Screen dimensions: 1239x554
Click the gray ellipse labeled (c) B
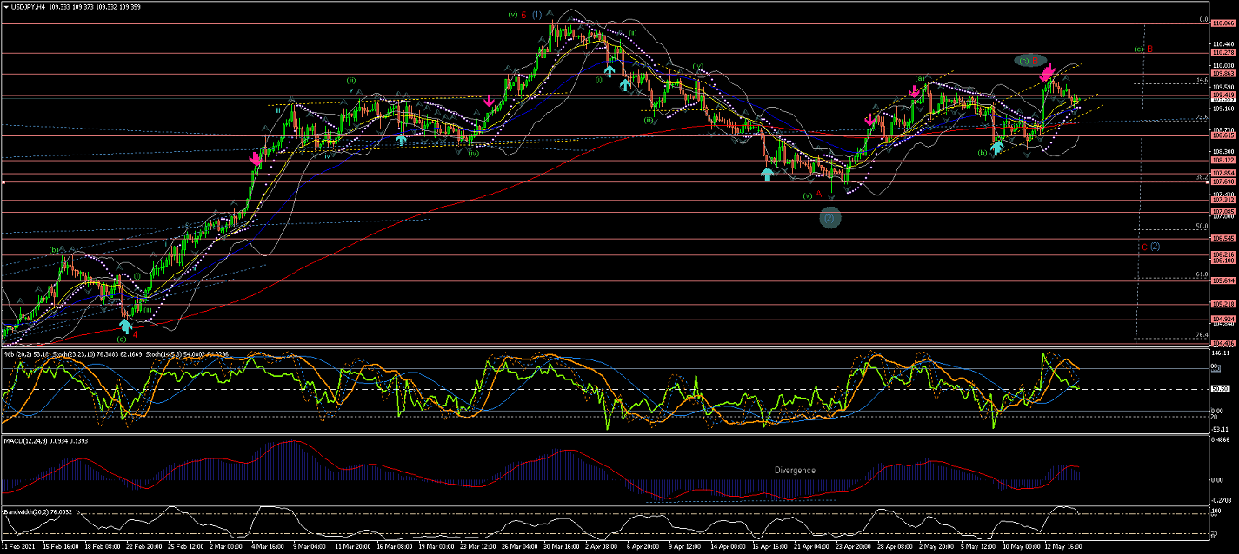pos(1029,60)
